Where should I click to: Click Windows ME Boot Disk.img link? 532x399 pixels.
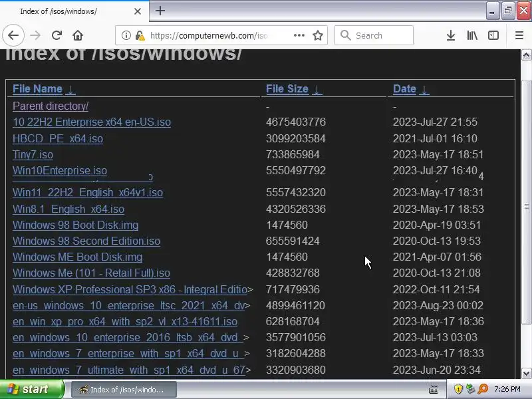[77, 257]
